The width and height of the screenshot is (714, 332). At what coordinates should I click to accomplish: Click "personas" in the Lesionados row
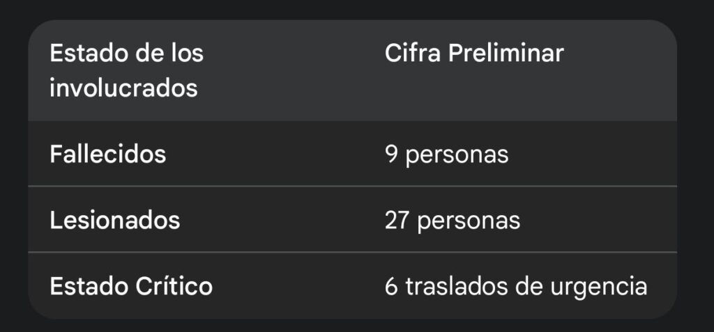(469, 220)
